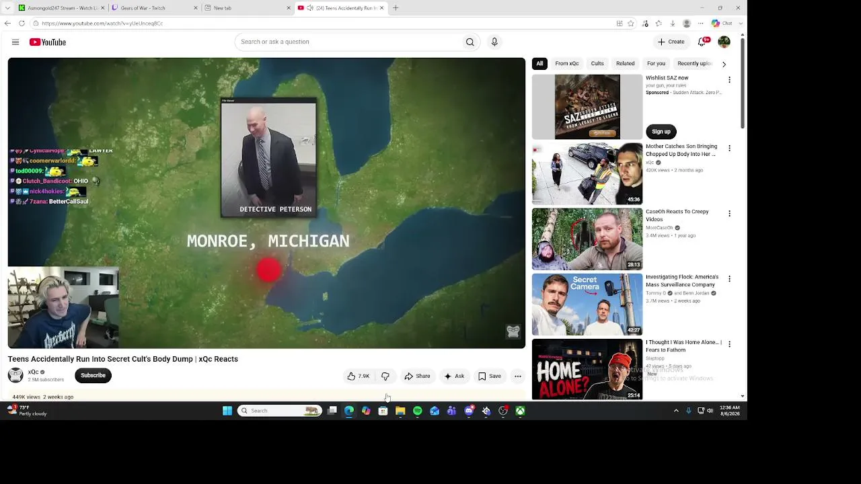Click the Windows taskbar search box

[x=280, y=411]
